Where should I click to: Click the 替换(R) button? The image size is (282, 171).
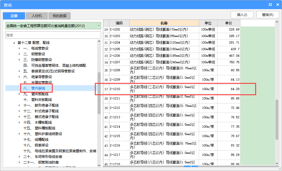[x=267, y=15]
